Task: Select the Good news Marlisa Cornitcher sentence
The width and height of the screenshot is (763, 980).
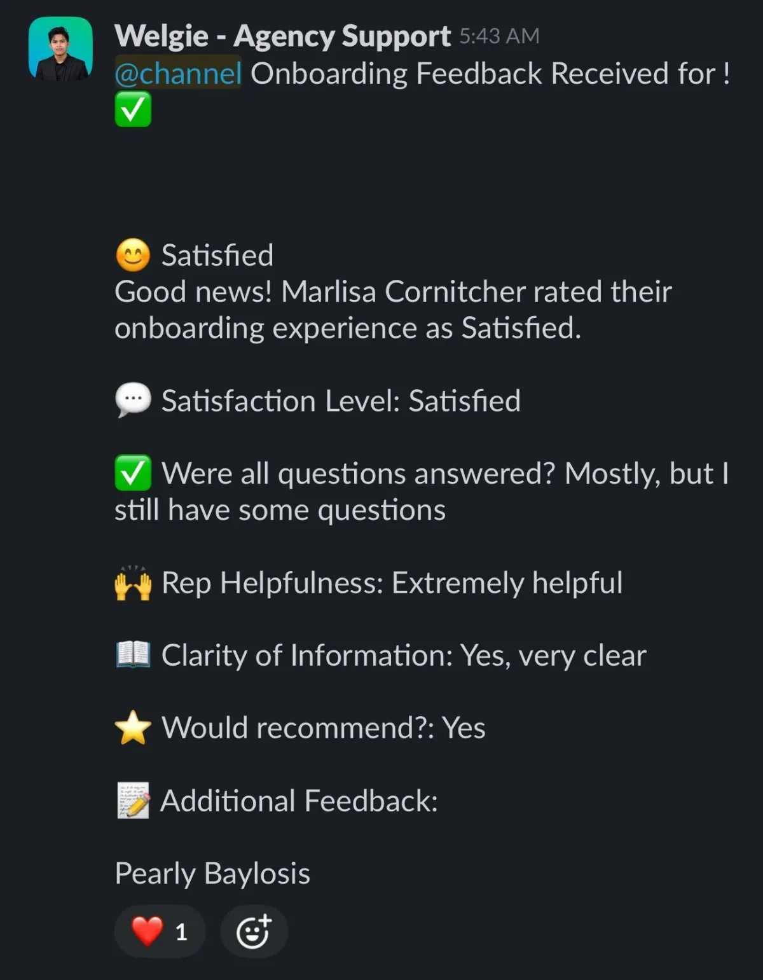Action: [x=393, y=310]
